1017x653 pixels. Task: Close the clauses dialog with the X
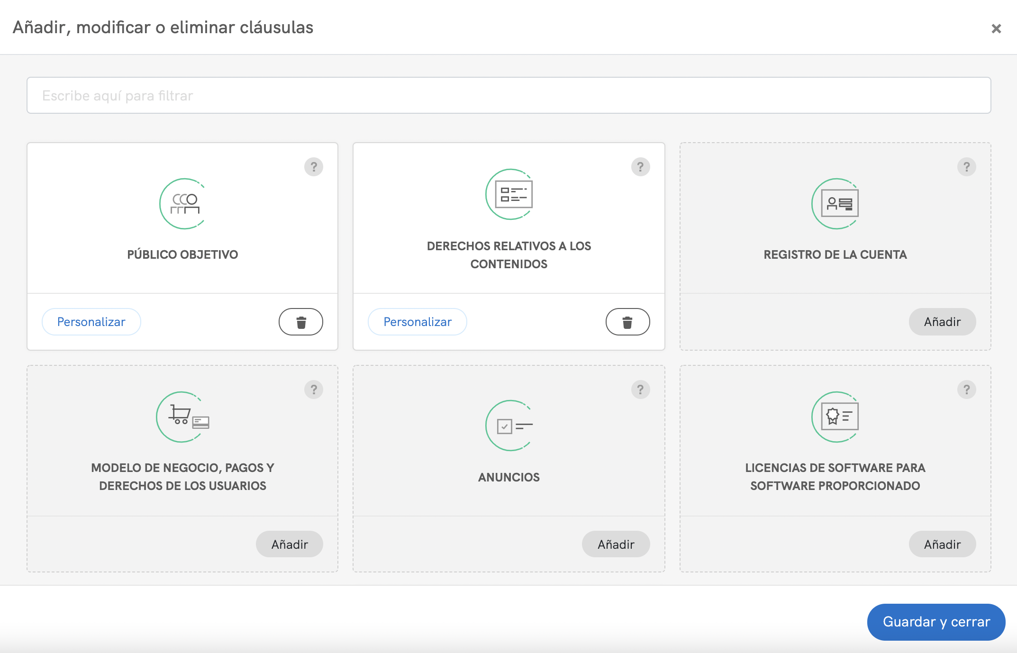point(996,29)
